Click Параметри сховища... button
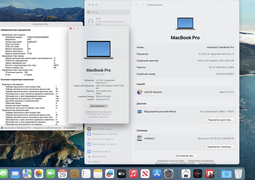The height and width of the screenshot is (180, 255). [x=220, y=147]
